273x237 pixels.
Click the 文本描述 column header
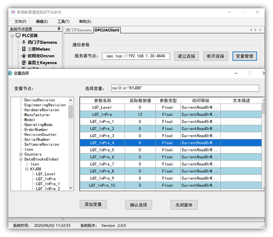click(x=241, y=101)
